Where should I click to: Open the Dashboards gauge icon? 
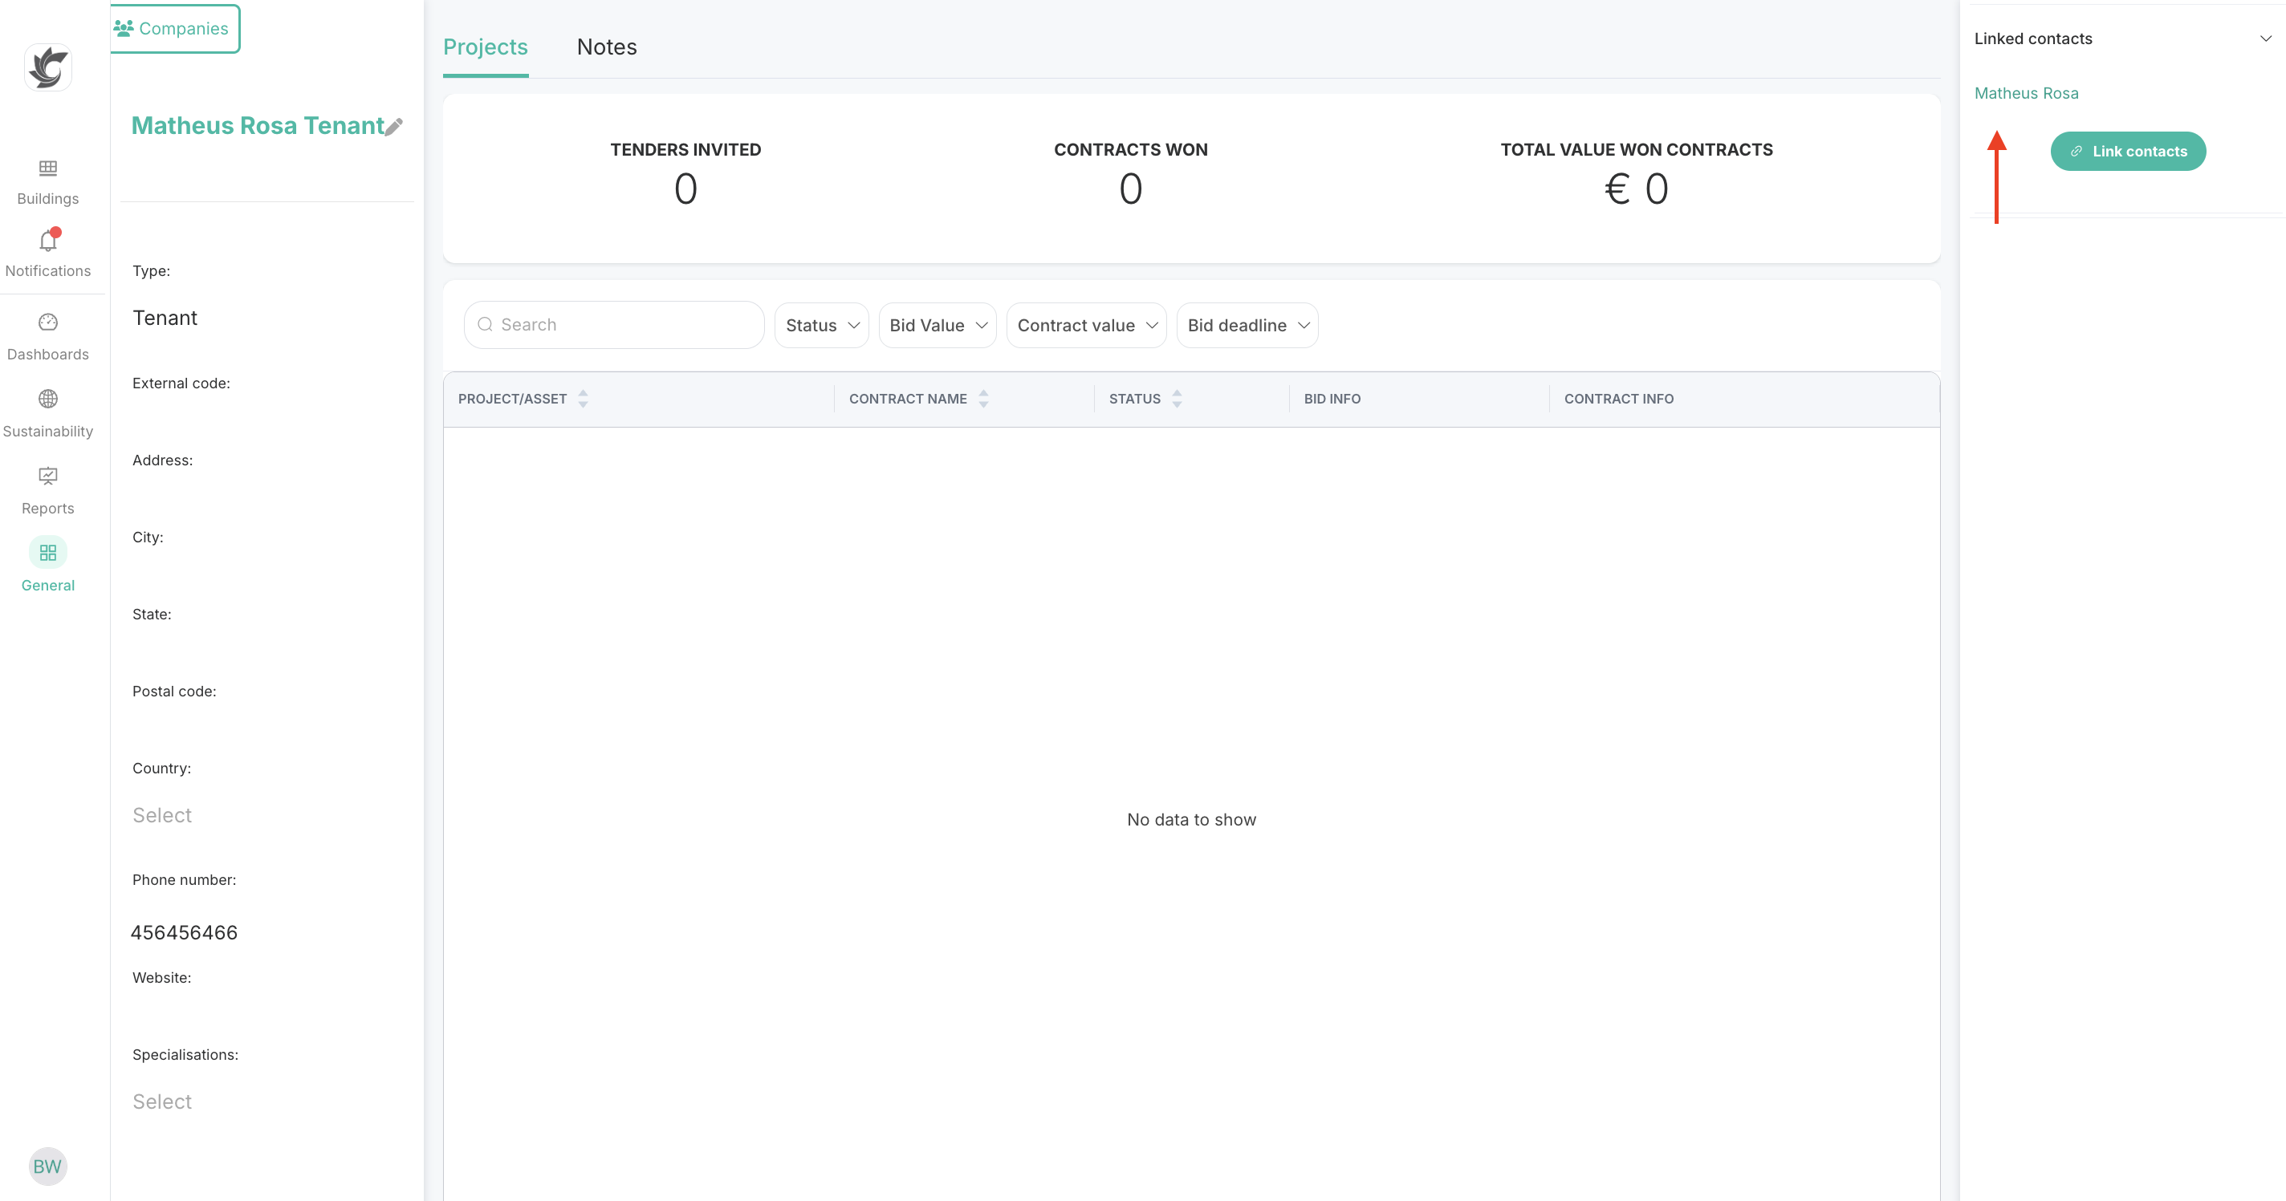coord(48,322)
